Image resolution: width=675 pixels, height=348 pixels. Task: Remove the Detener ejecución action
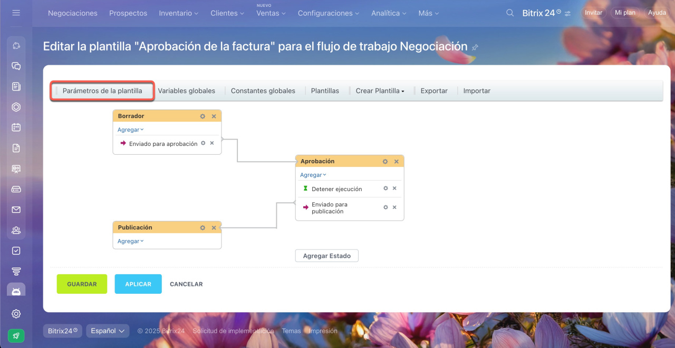point(394,188)
